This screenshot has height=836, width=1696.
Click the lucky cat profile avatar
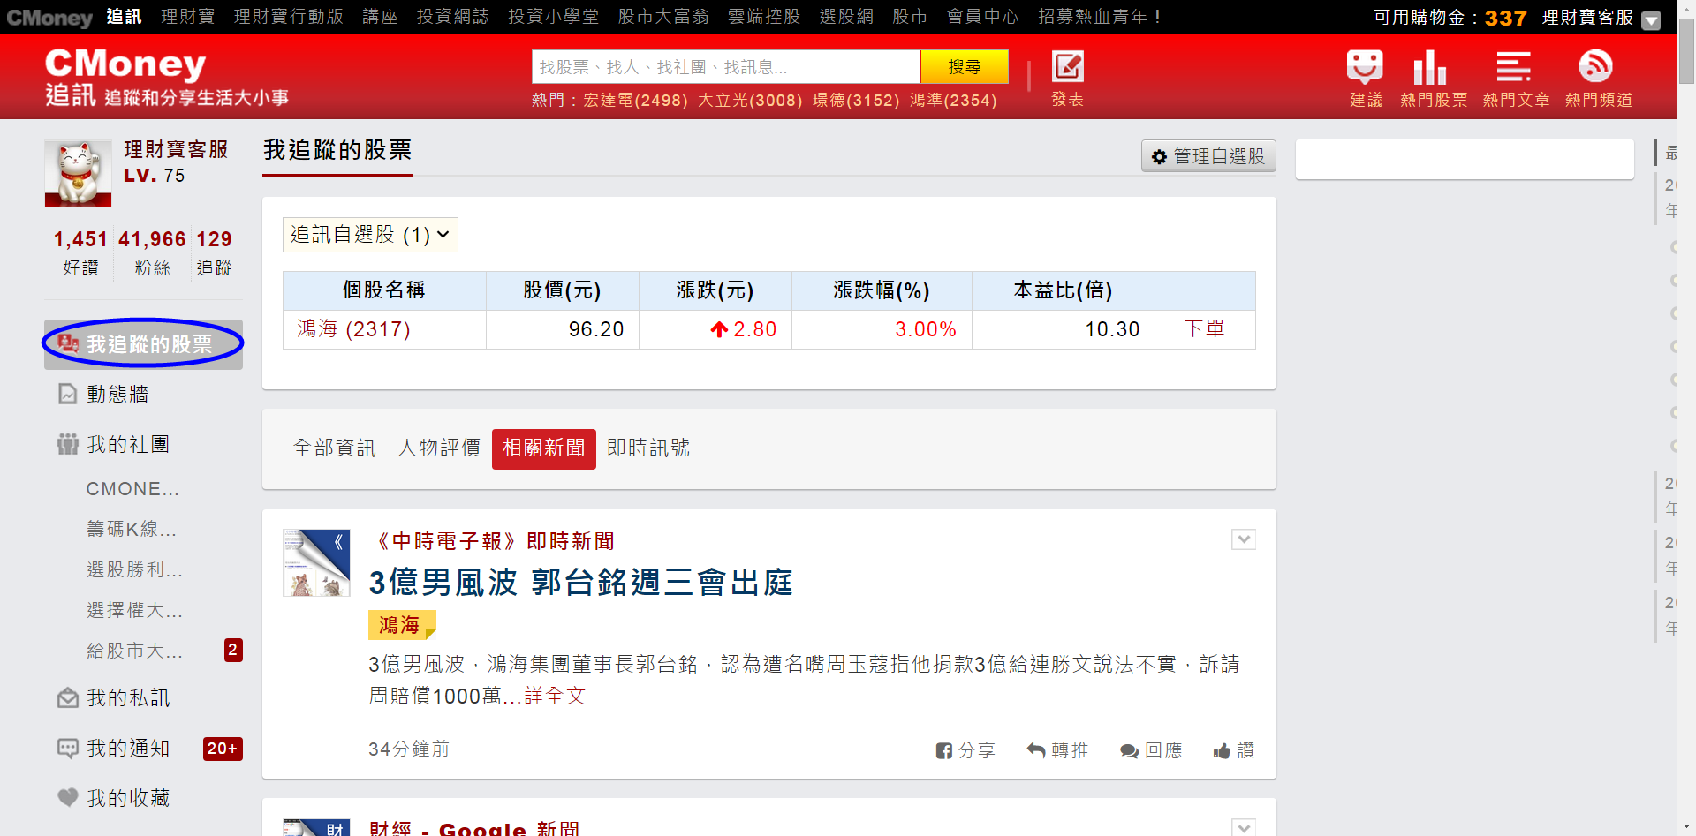coord(78,172)
